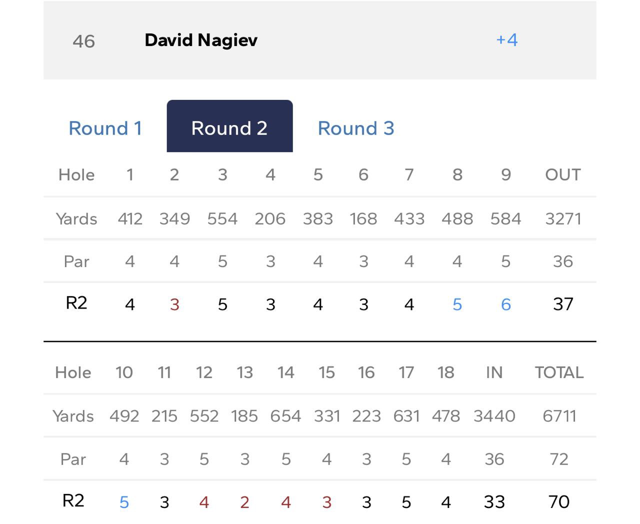Click the 584 yards value
The width and height of the screenshot is (640, 524).
(505, 218)
